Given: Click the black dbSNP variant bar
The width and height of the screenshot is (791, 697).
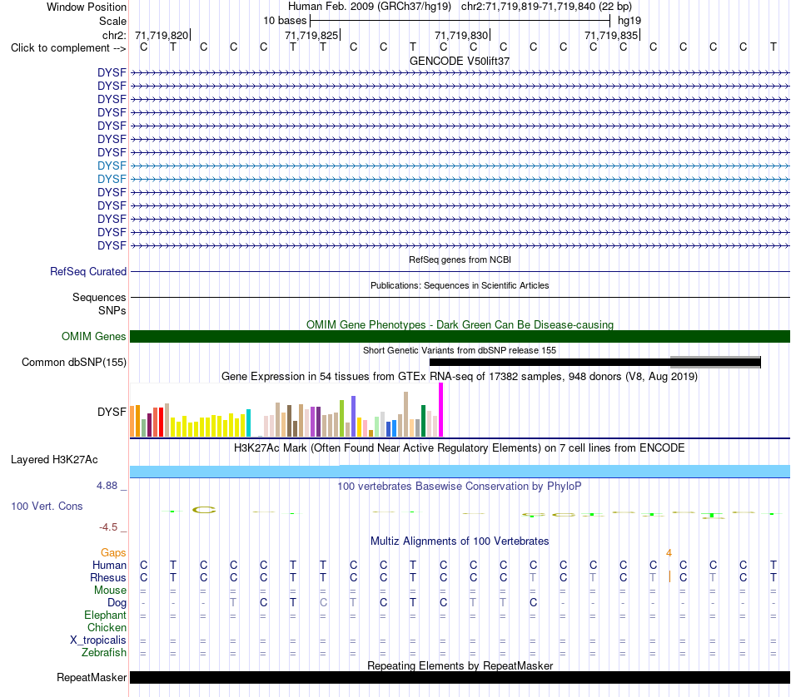Looking at the screenshot, I should [x=594, y=362].
